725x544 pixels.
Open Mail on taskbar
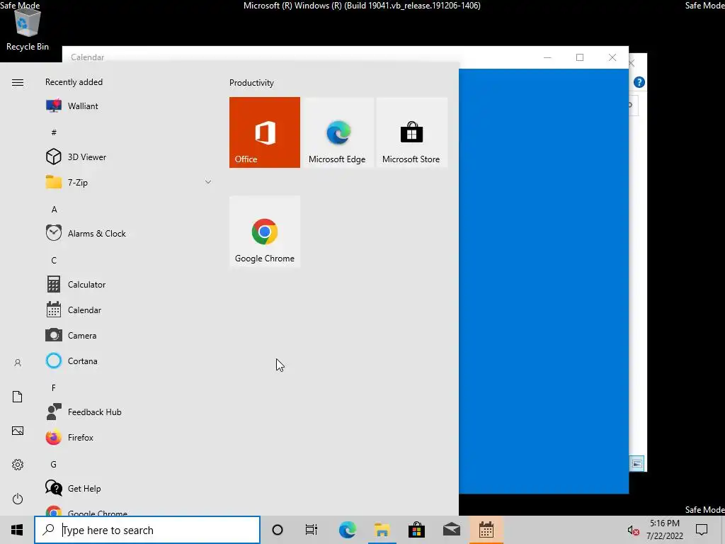pyautogui.click(x=451, y=530)
